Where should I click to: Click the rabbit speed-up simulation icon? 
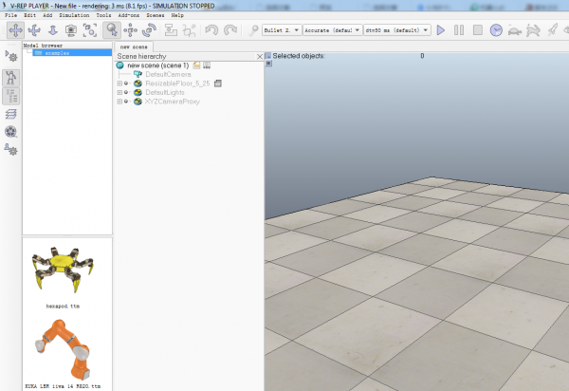[x=534, y=30]
